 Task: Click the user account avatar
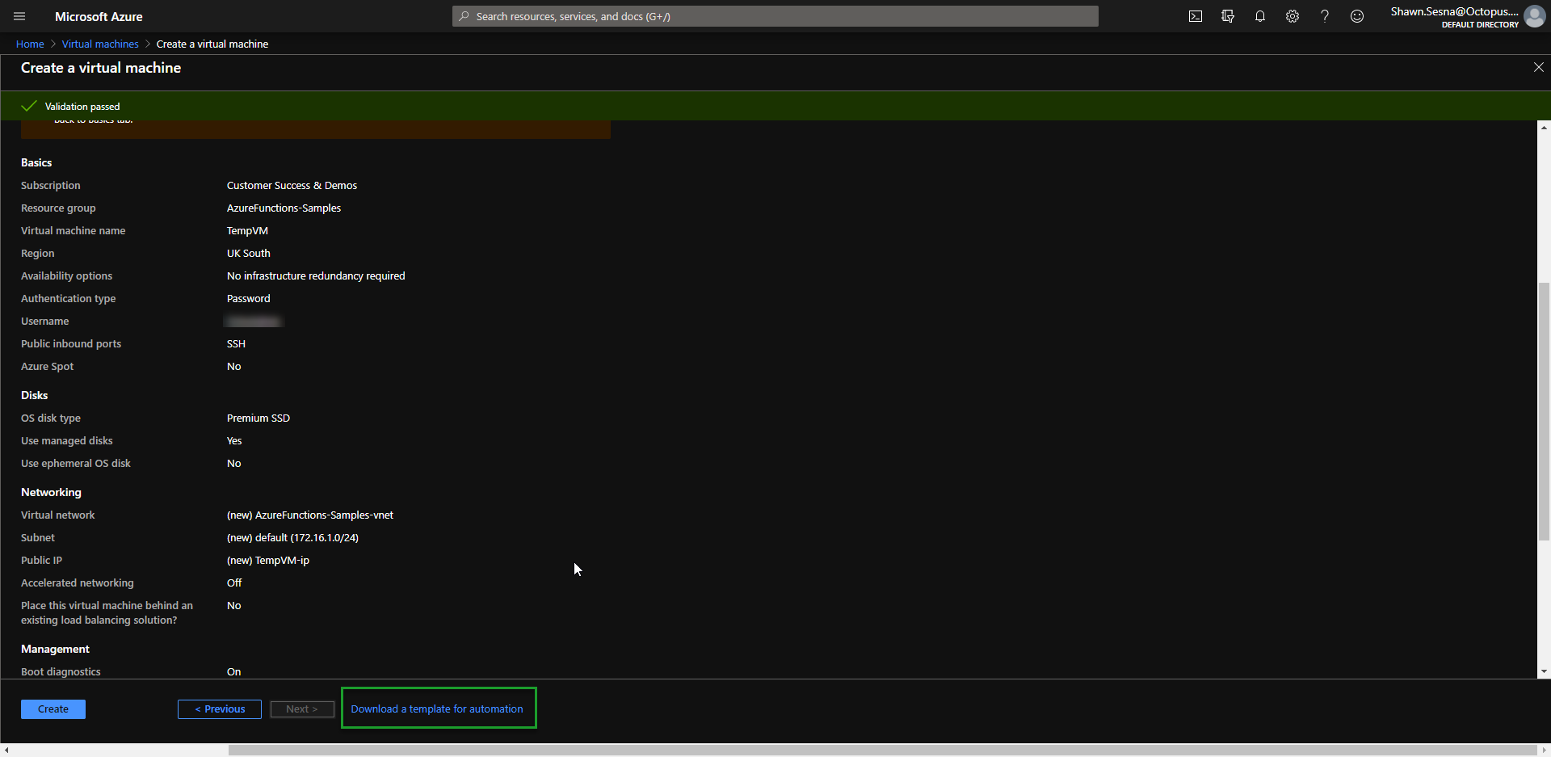[x=1534, y=16]
